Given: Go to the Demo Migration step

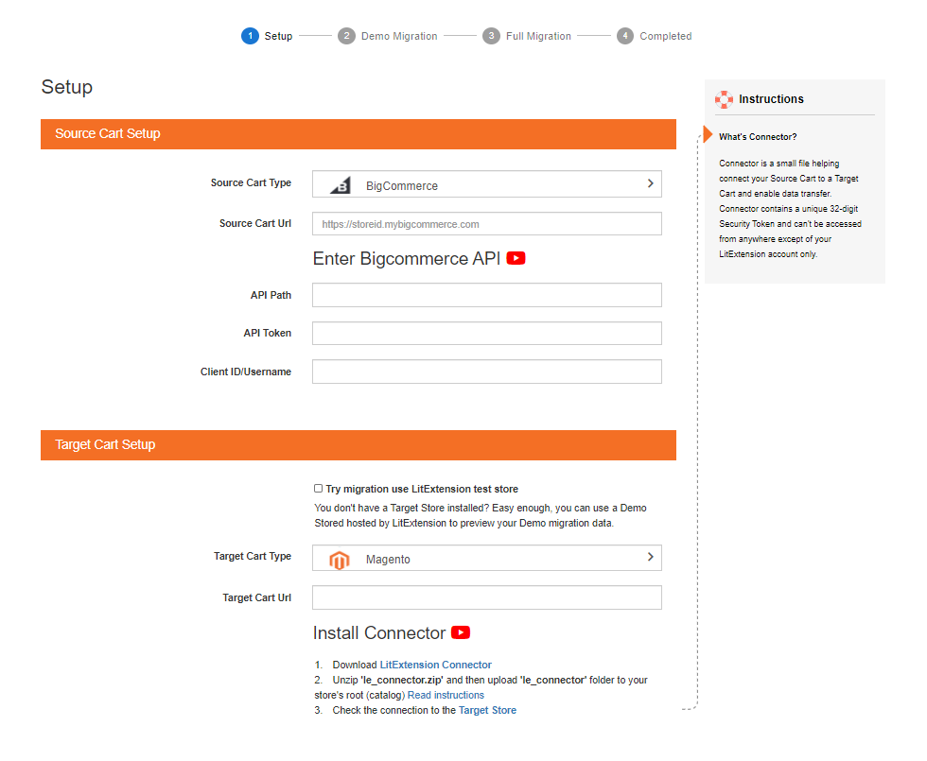Looking at the screenshot, I should pos(399,36).
